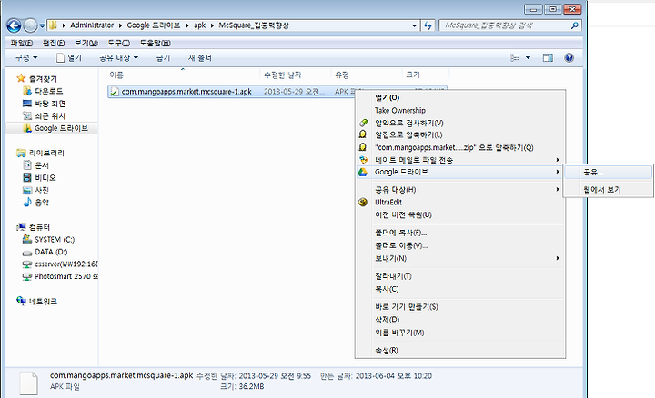The image size is (655, 398).
Task: Open the 파일(F) menu
Action: click(x=22, y=43)
